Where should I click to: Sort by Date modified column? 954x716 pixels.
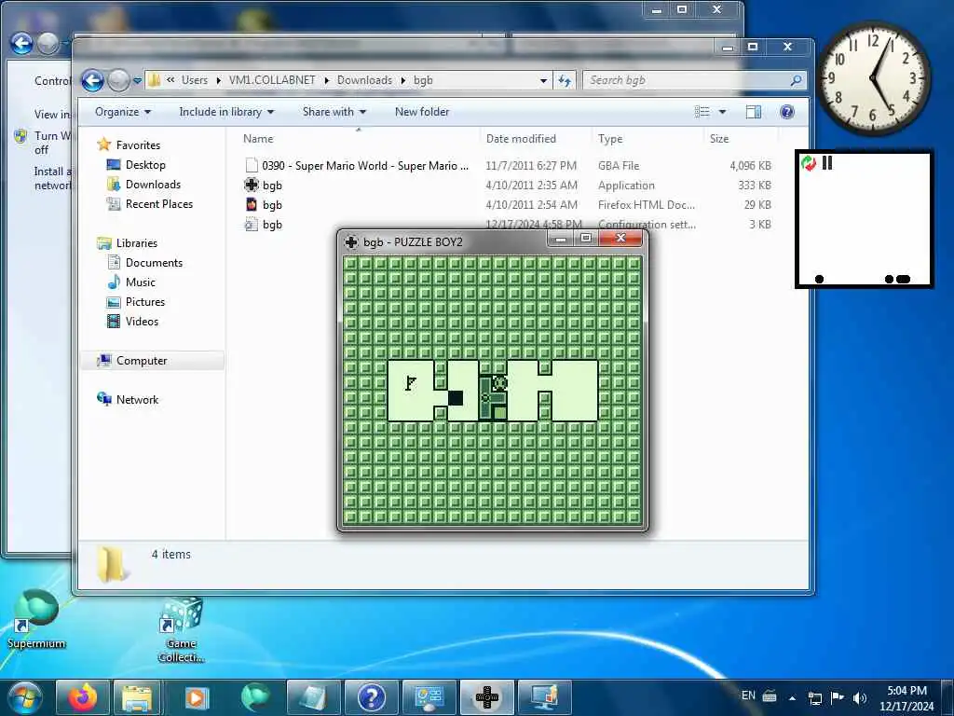pos(521,139)
